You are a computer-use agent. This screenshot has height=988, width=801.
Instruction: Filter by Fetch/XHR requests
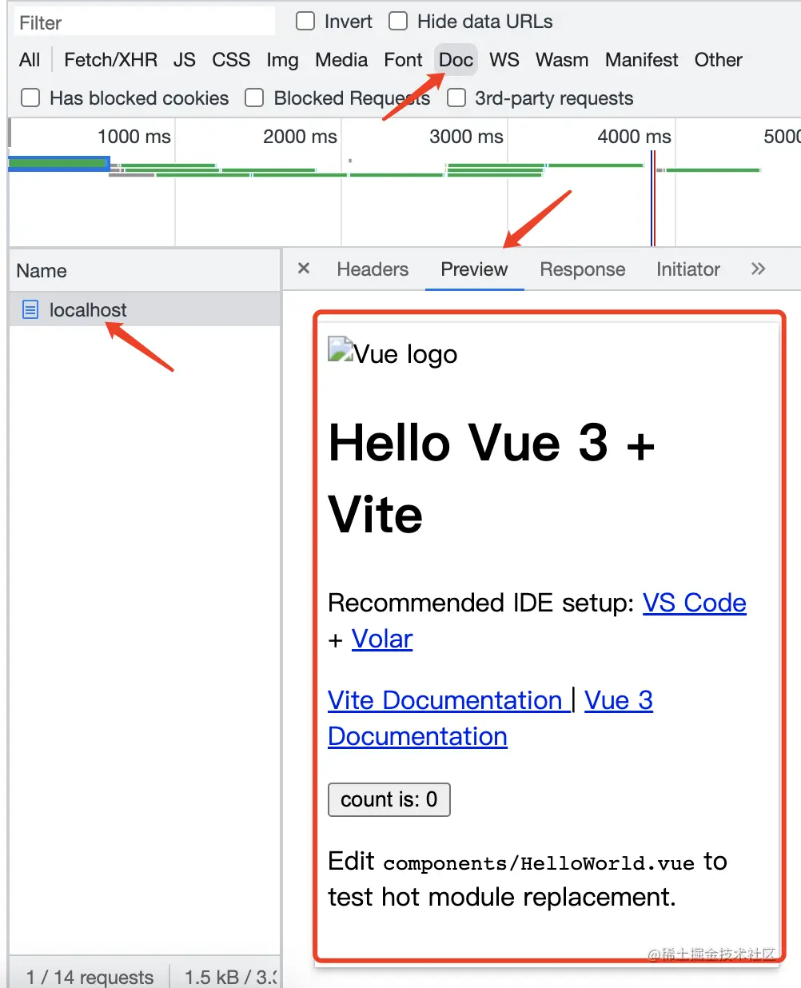pyautogui.click(x=110, y=60)
